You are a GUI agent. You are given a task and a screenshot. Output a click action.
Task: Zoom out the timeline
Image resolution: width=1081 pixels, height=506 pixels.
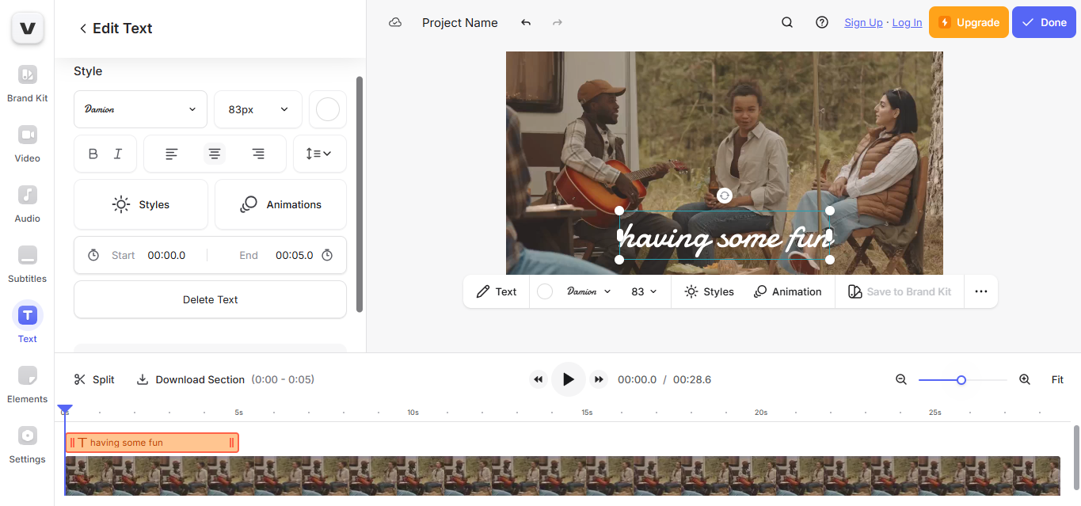900,380
